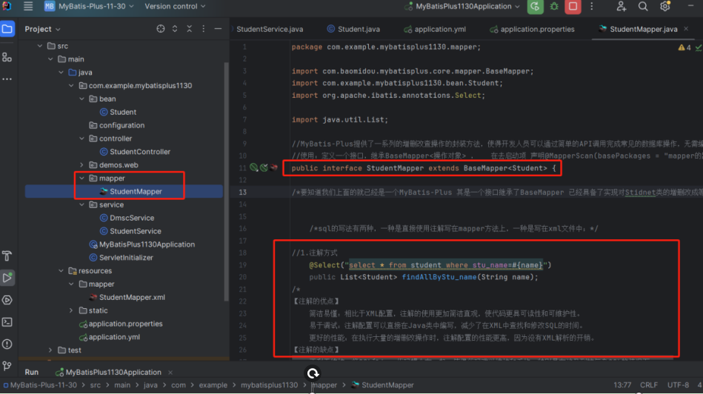
Task: Hide the Project panel
Action: click(218, 29)
